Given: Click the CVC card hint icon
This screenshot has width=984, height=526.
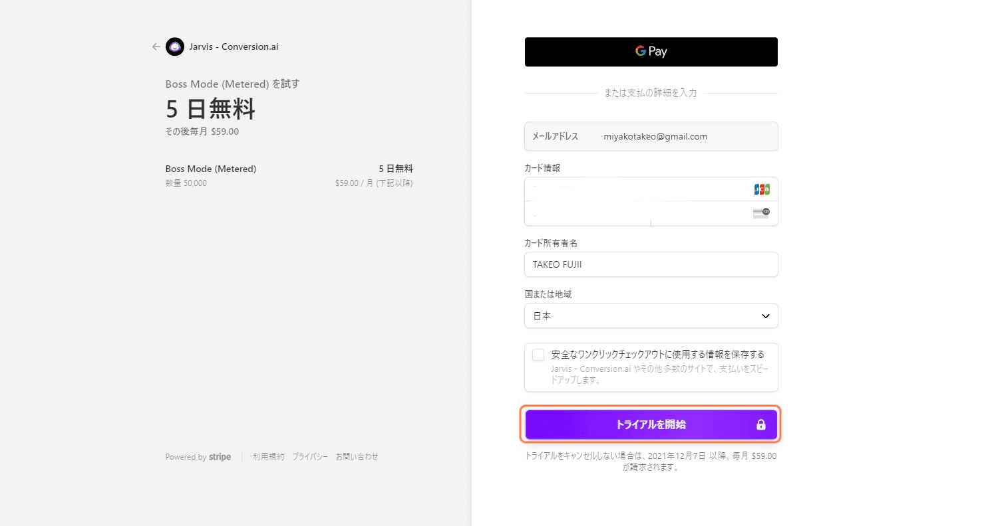Looking at the screenshot, I should point(760,213).
